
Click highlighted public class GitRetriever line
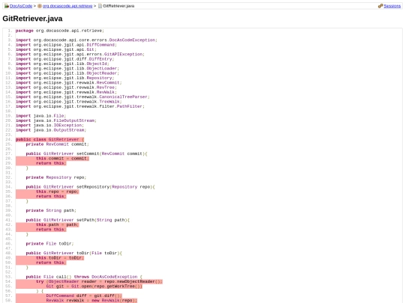point(49,140)
